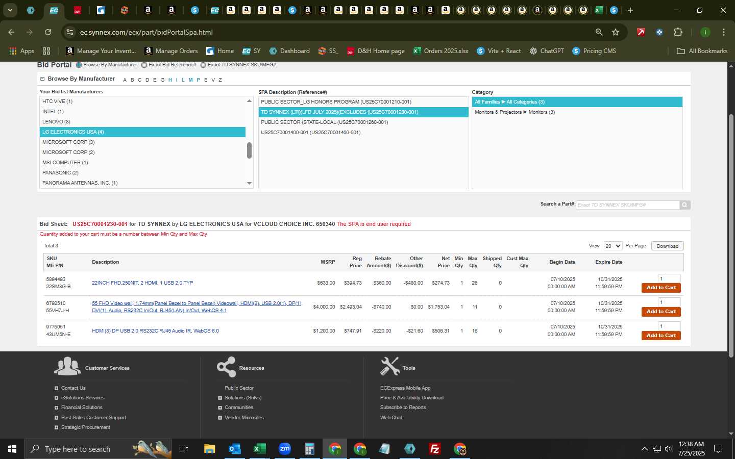Open 22INCH FHD,250NIT product link
This screenshot has width=735, height=459.
142,283
